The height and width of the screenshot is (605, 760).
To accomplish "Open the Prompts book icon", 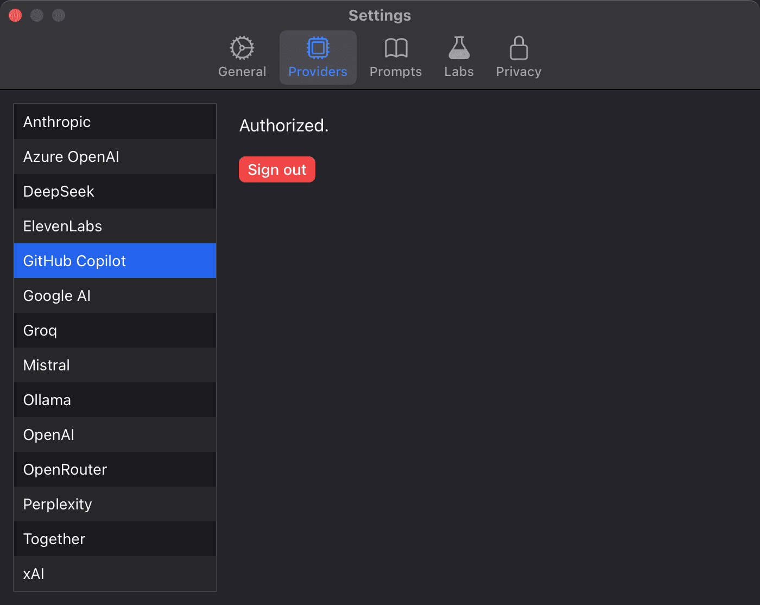I will click(x=396, y=48).
